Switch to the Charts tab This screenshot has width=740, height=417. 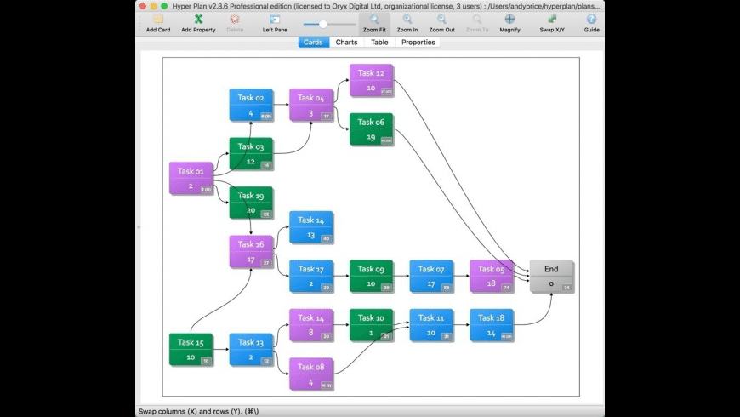click(346, 42)
